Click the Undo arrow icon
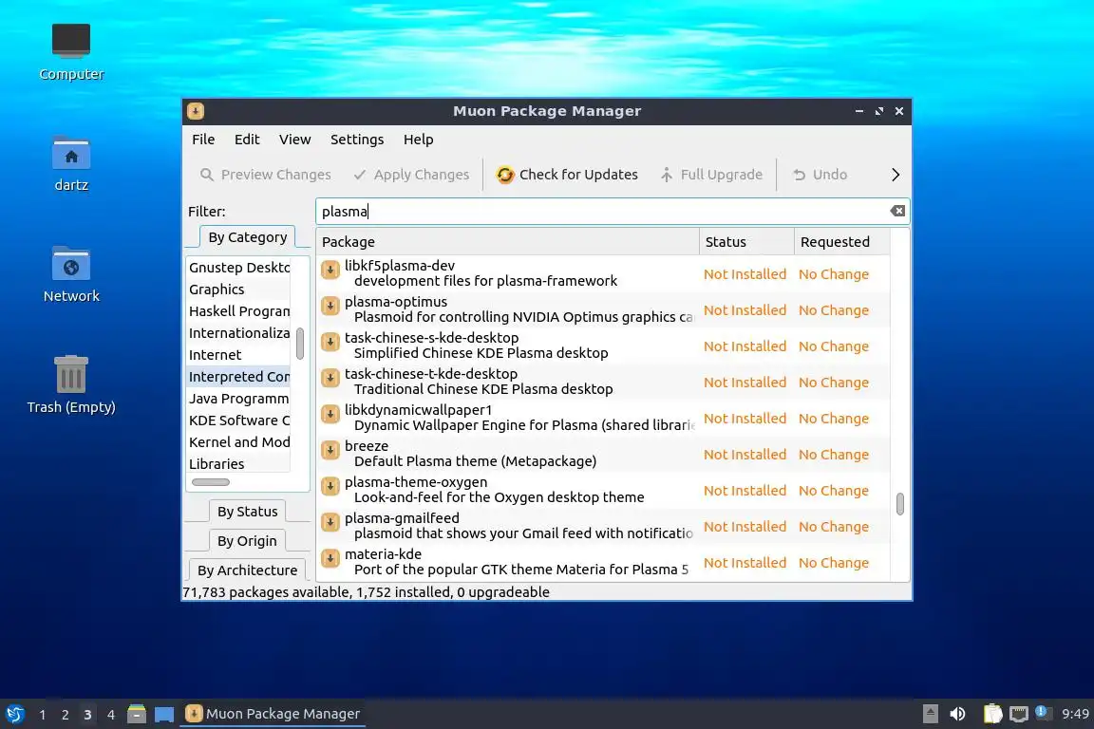The image size is (1094, 729). point(800,175)
